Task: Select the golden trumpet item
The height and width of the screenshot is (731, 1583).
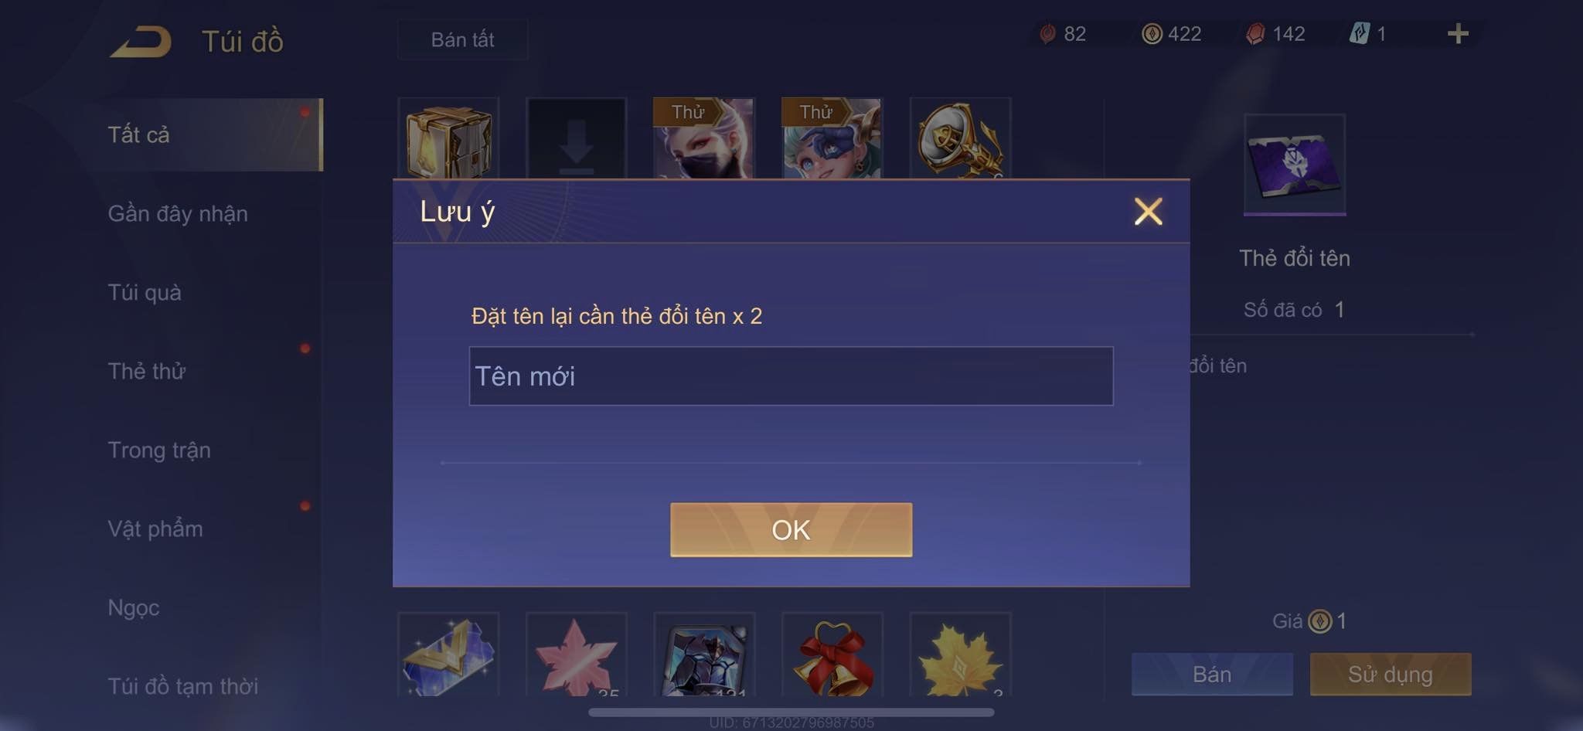Action: (960, 139)
